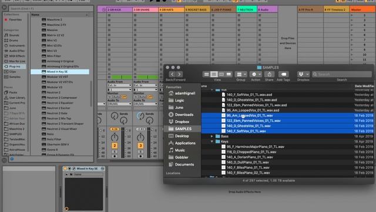
Task: Select the 5 ROCKET BASS track header
Action: pyautogui.click(x=197, y=9)
